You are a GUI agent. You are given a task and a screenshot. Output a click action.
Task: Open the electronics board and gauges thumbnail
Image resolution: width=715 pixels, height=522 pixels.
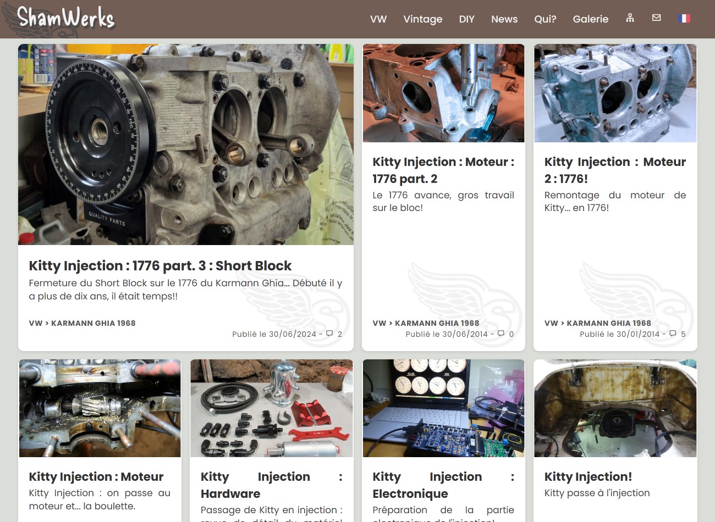(x=443, y=408)
